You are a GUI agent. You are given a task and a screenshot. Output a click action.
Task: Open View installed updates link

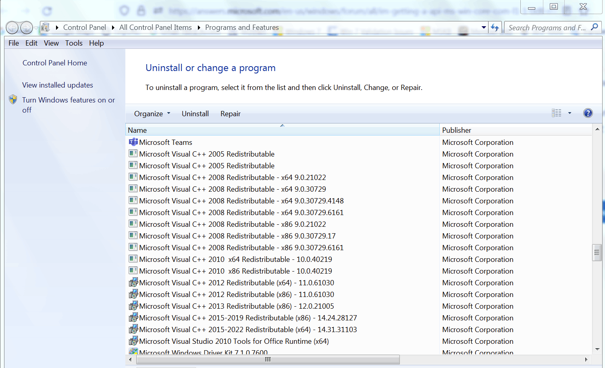tap(58, 85)
